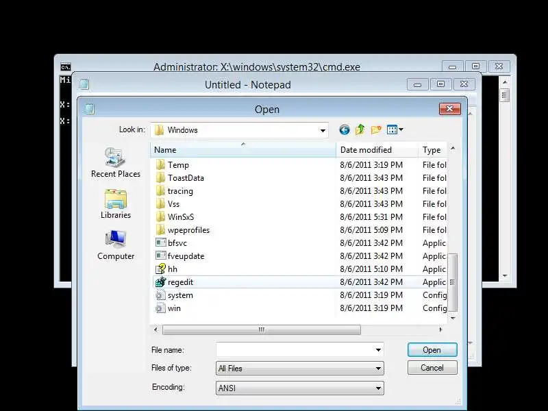Select the WinSxS name text
The width and height of the screenshot is (548, 411).
[181, 217]
